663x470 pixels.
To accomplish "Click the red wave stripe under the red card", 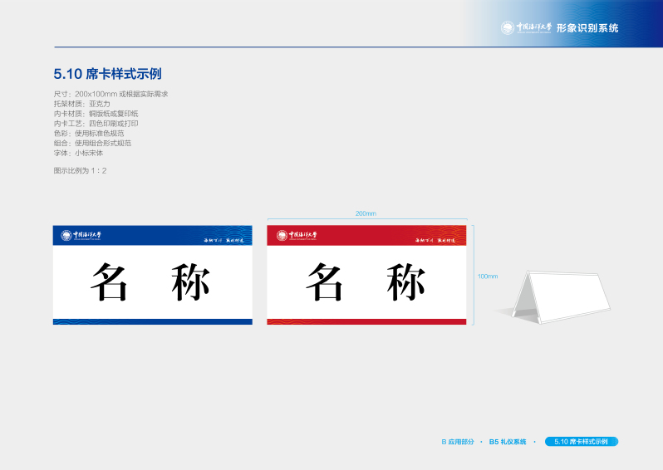I will tap(366, 321).
